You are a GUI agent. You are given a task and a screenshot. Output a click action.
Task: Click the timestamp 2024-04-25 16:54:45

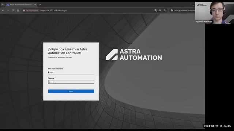click(x=218, y=126)
